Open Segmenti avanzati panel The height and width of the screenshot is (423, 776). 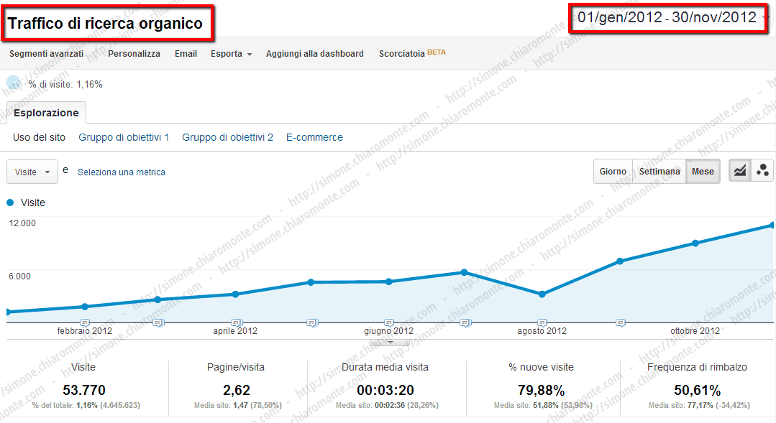pos(46,54)
